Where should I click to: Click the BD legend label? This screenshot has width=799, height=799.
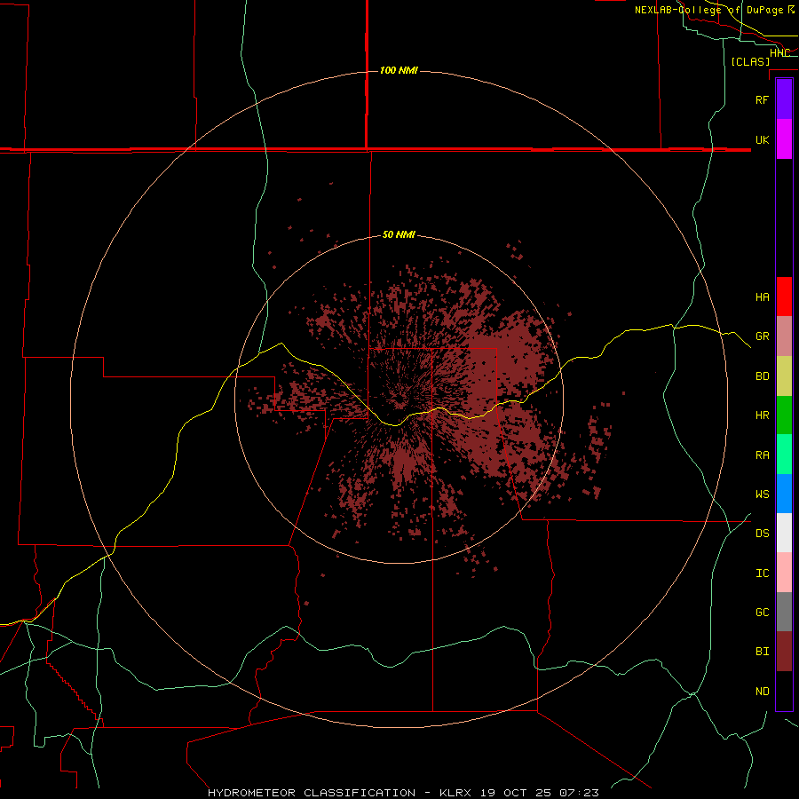pos(763,376)
